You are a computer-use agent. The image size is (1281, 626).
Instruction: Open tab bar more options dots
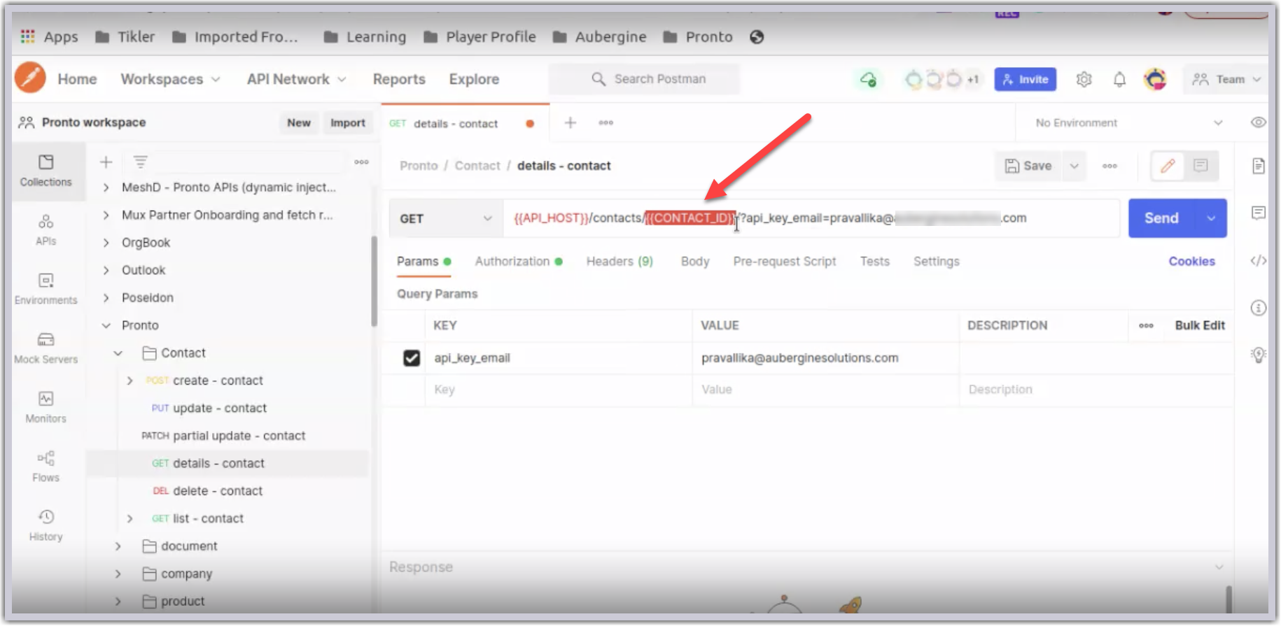pyautogui.click(x=605, y=122)
